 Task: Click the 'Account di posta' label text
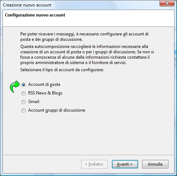point(44,84)
